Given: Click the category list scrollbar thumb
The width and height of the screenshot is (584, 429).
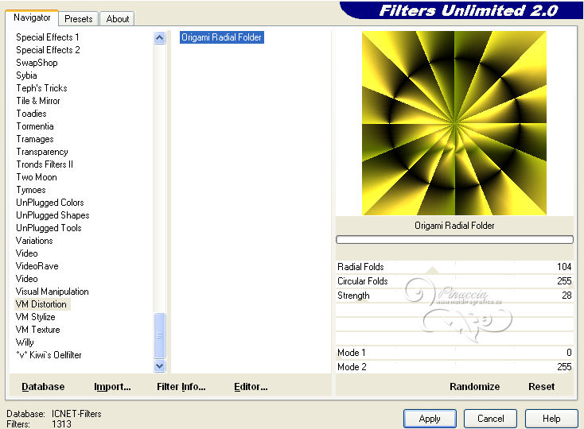Looking at the screenshot, I should point(159,335).
